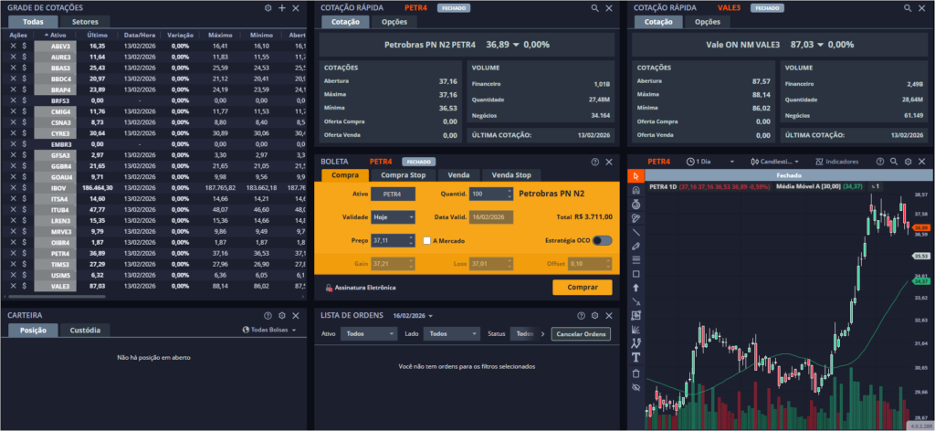
Task: Open Ativo filter dropdown in Lista de Ordens
Action: pyautogui.click(x=369, y=334)
